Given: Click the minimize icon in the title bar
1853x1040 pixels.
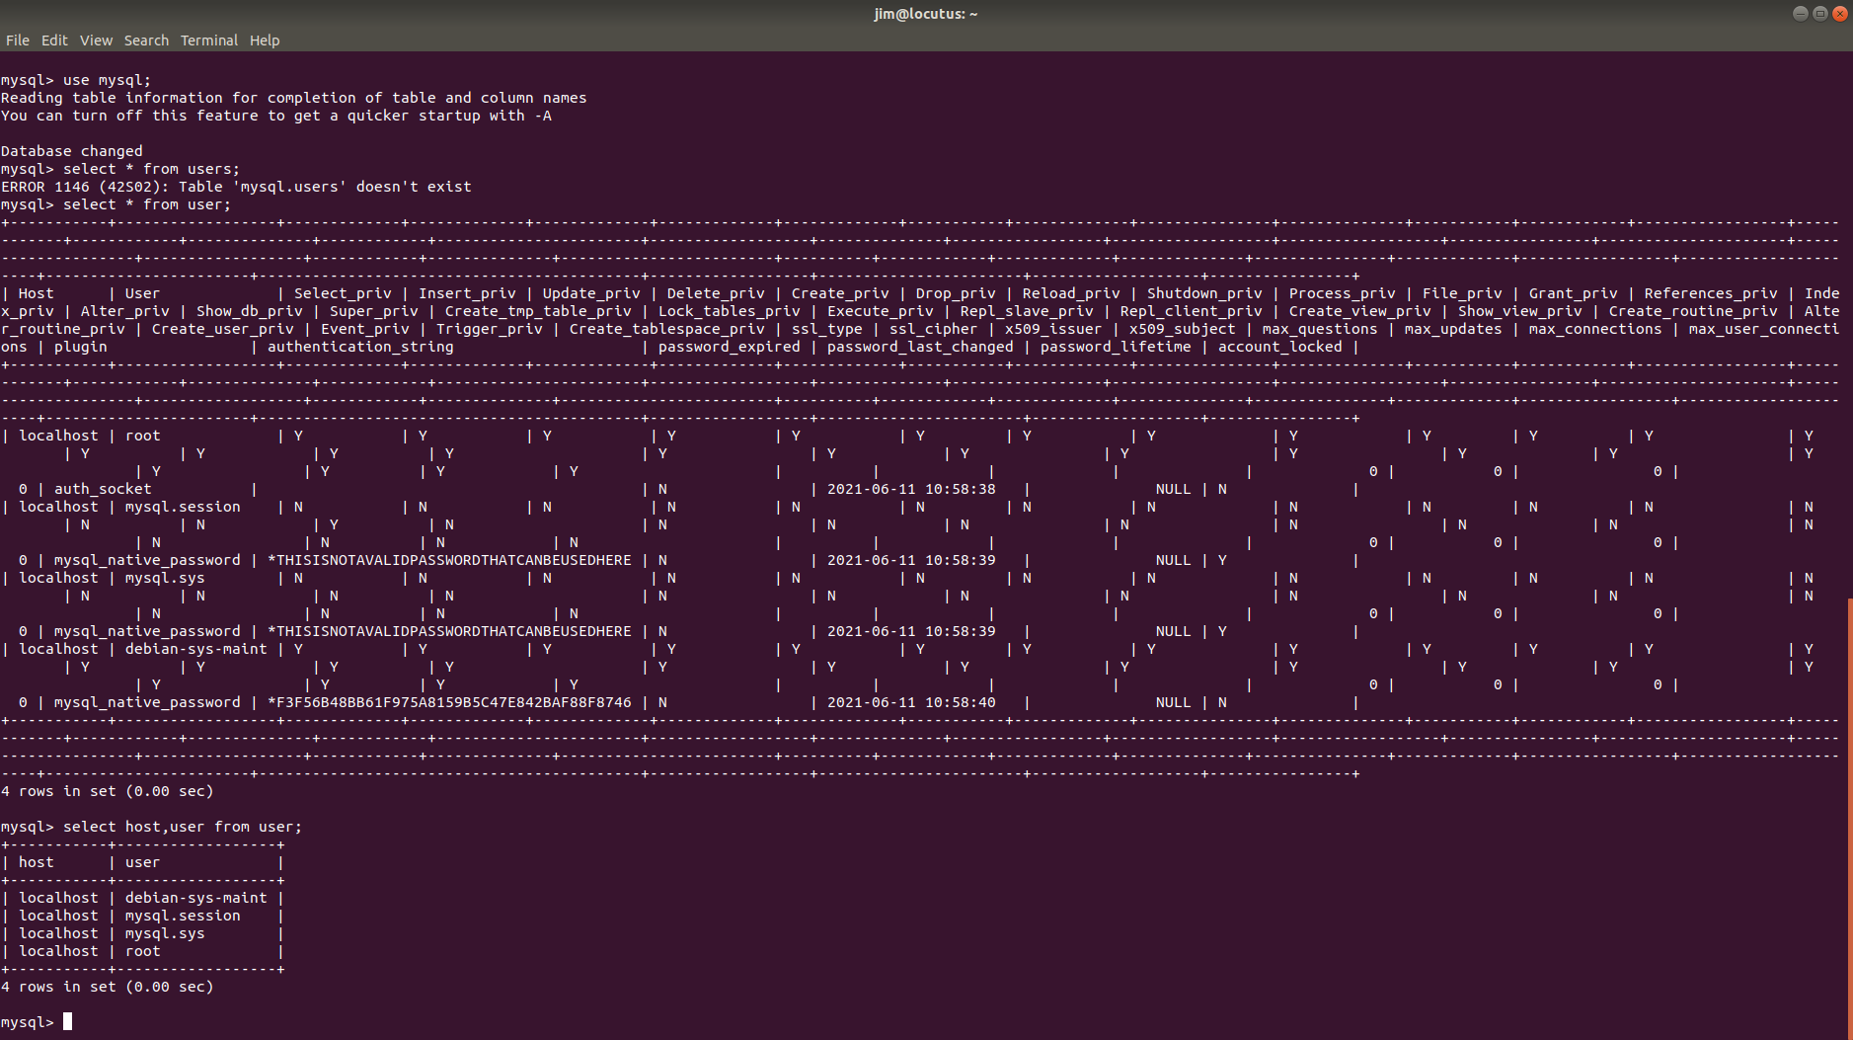Looking at the screenshot, I should [x=1799, y=13].
